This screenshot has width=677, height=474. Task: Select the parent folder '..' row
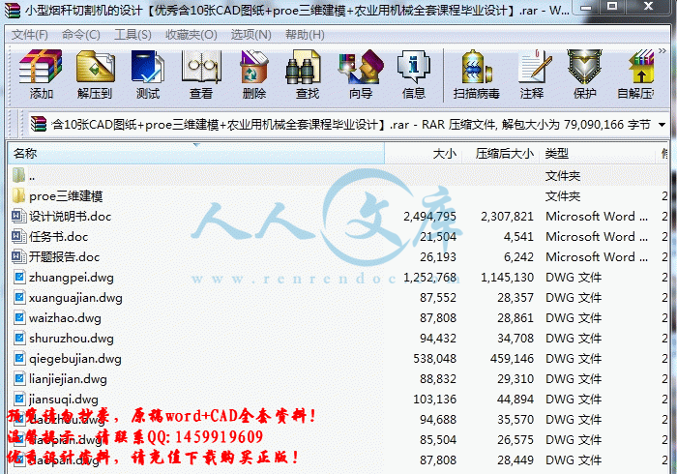[x=338, y=176]
